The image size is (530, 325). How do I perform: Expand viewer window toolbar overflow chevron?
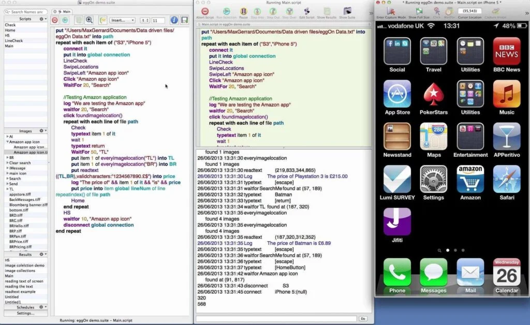click(526, 13)
